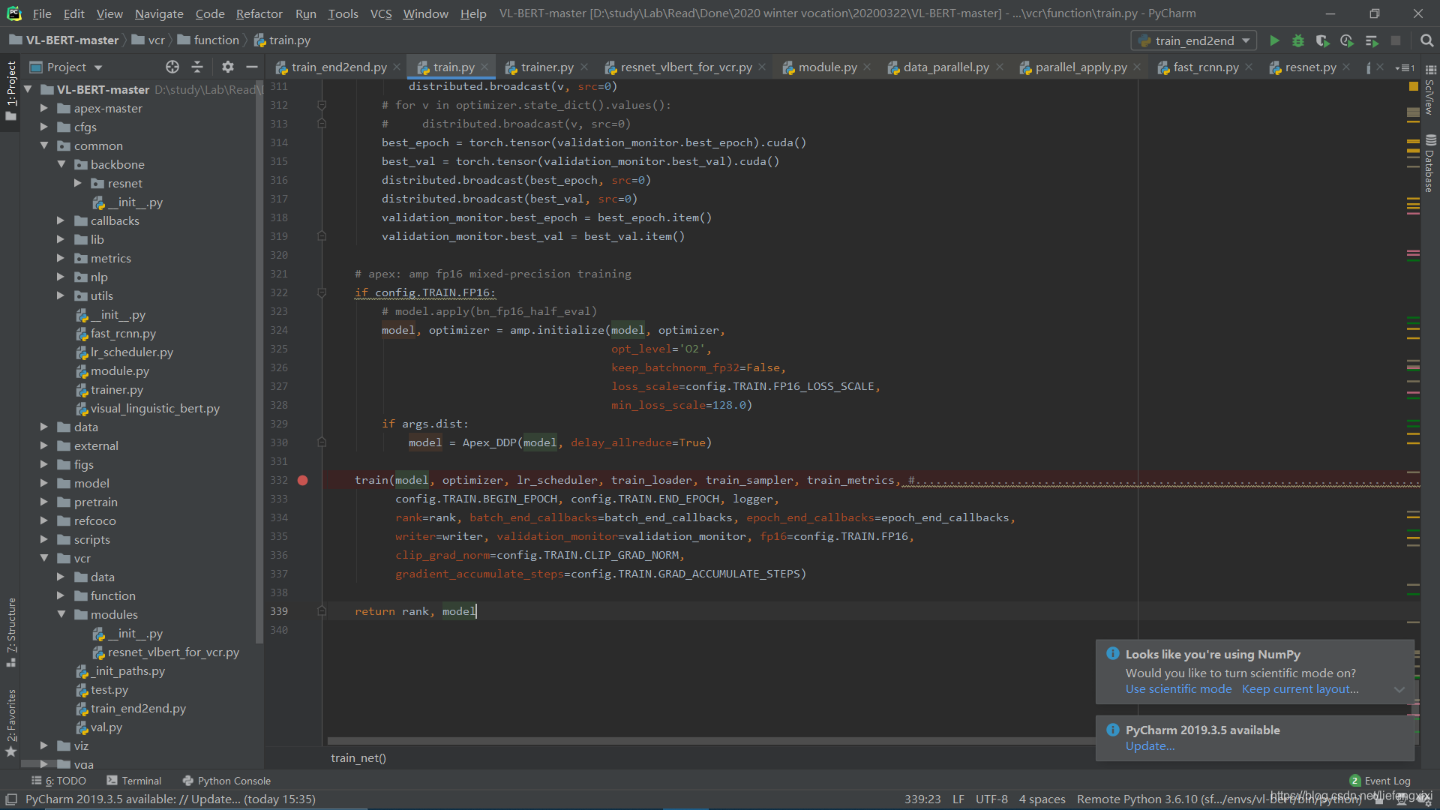Click locate current file target icon
1440x810 pixels.
[172, 67]
